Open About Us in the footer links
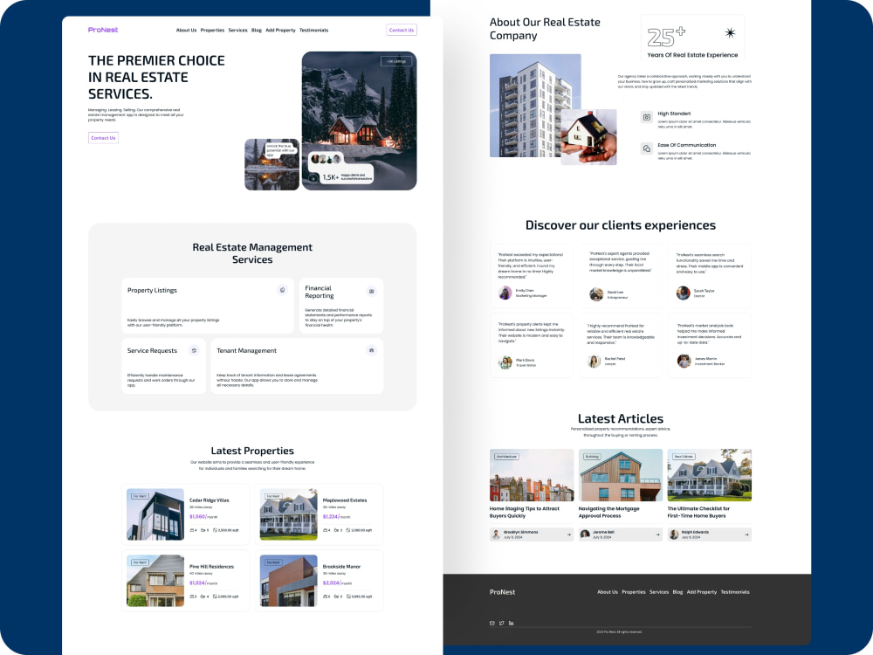Image resolution: width=873 pixels, height=655 pixels. (x=608, y=592)
